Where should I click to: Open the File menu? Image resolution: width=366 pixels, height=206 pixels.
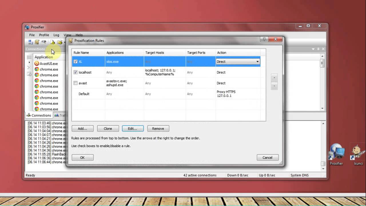click(x=32, y=35)
